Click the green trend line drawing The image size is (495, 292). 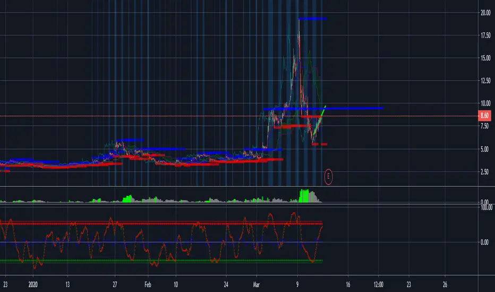pyautogui.click(x=320, y=120)
